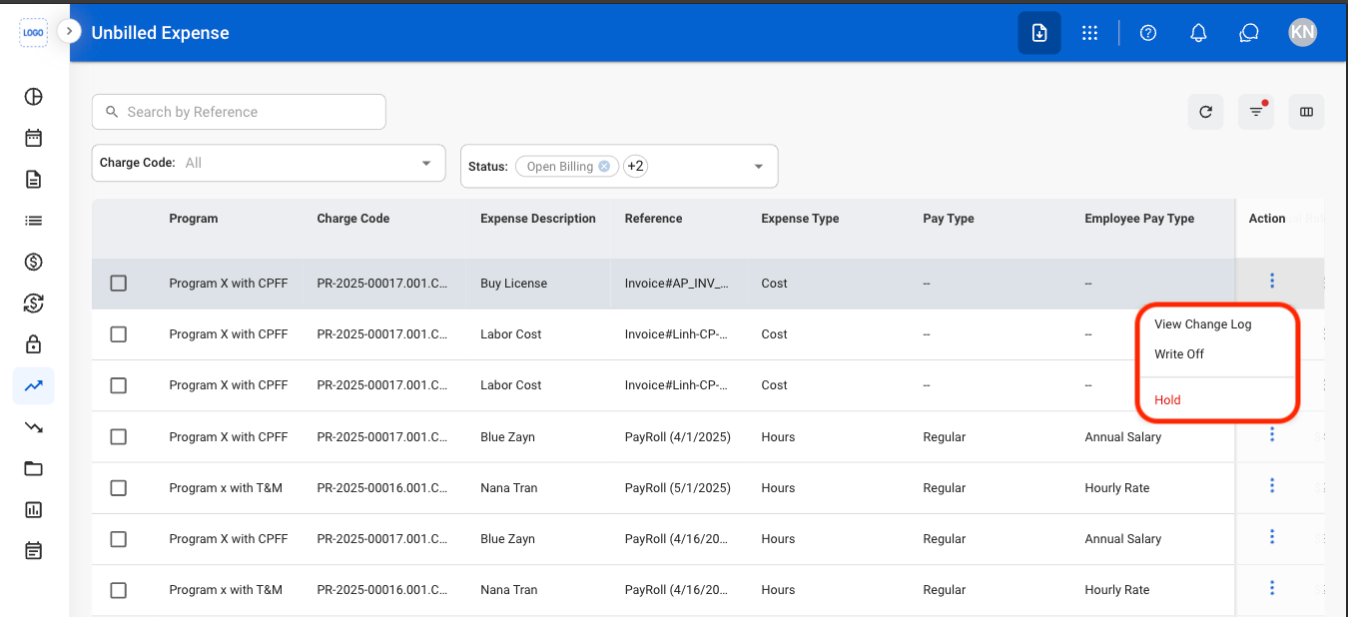
Task: Open the notifications bell
Action: pos(1199,33)
